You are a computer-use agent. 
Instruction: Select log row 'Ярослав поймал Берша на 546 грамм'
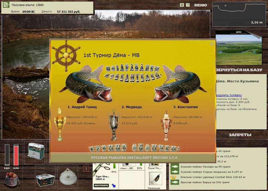pyautogui.click(x=205, y=182)
